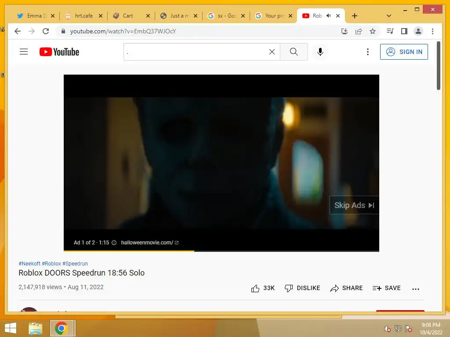Open the #Neekoft hashtag link

29,264
